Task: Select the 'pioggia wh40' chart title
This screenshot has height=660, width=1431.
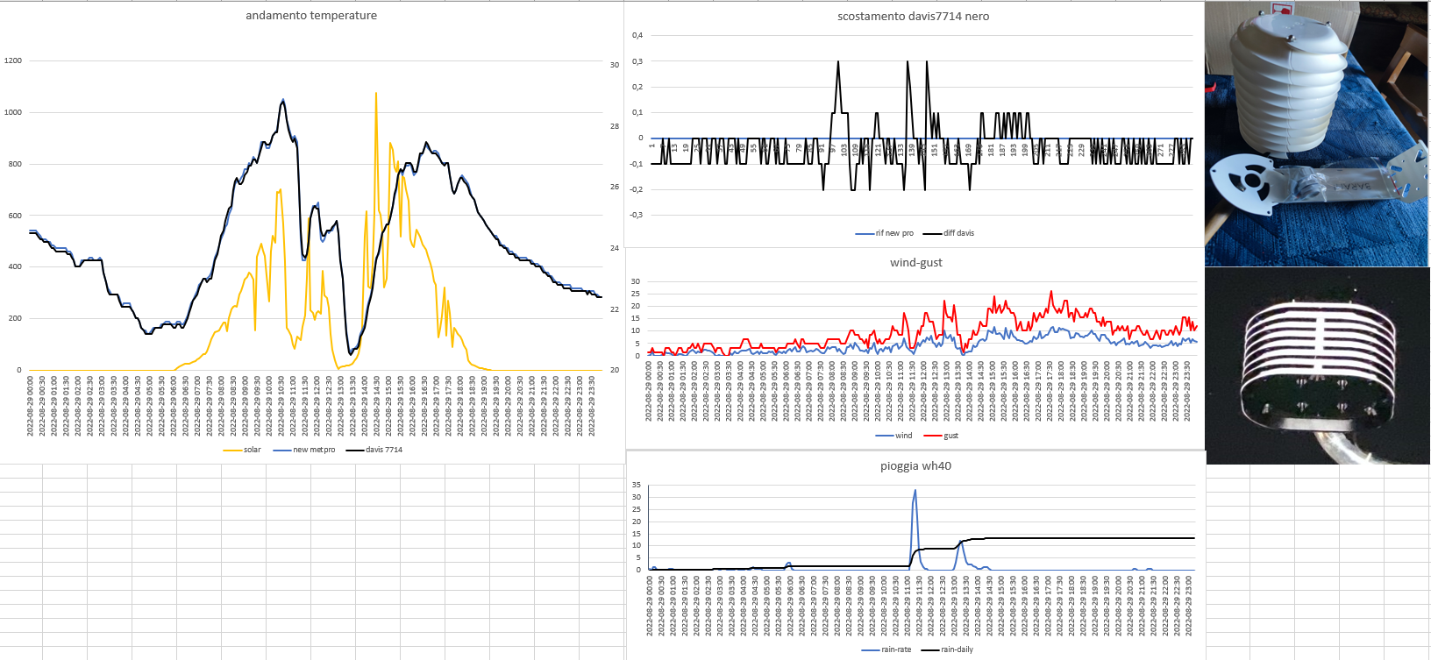Action: 915,466
